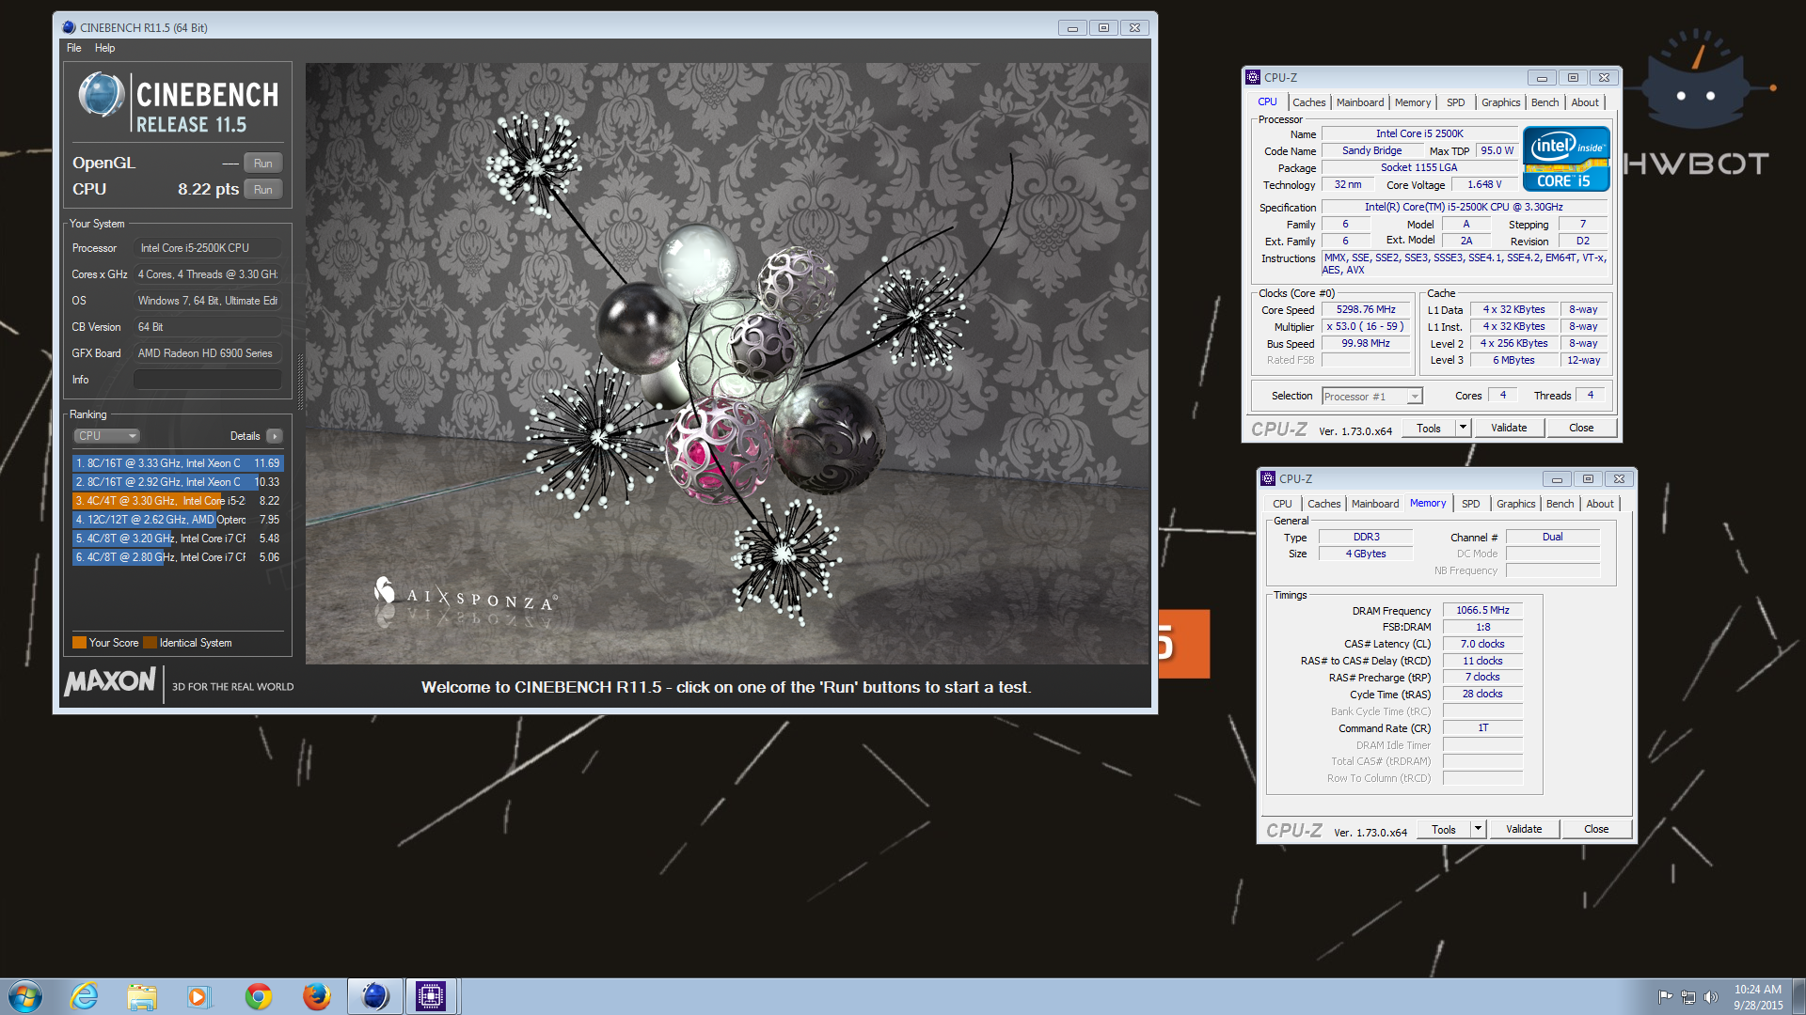Open About tab in upper CPU-Z
The height and width of the screenshot is (1015, 1806).
pyautogui.click(x=1585, y=102)
